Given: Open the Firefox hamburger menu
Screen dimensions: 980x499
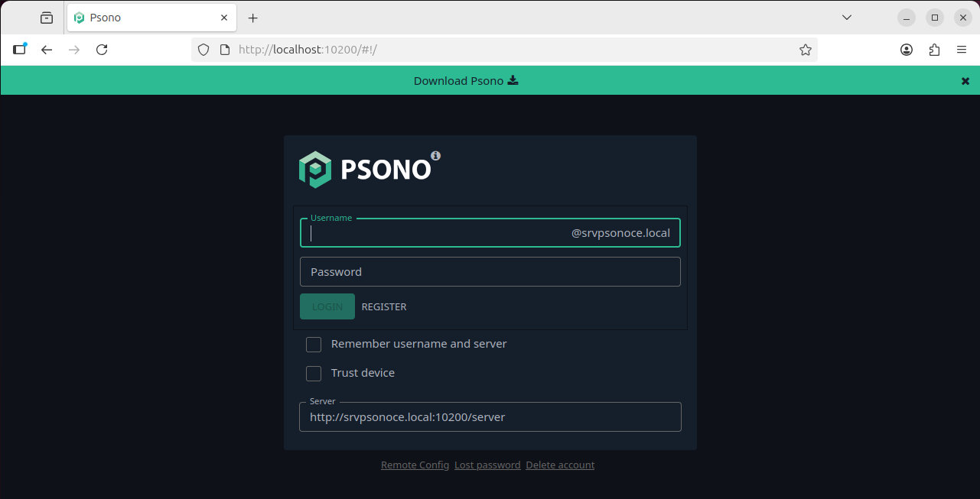Looking at the screenshot, I should point(962,50).
